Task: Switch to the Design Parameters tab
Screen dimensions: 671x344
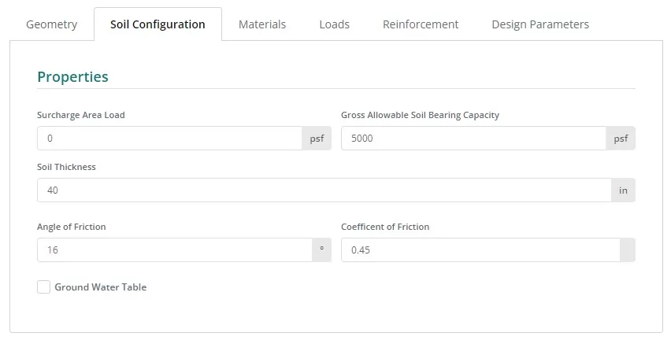Action: (x=540, y=24)
